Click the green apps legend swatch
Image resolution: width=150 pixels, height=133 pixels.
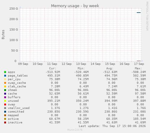pyautogui.click(x=5, y=72)
